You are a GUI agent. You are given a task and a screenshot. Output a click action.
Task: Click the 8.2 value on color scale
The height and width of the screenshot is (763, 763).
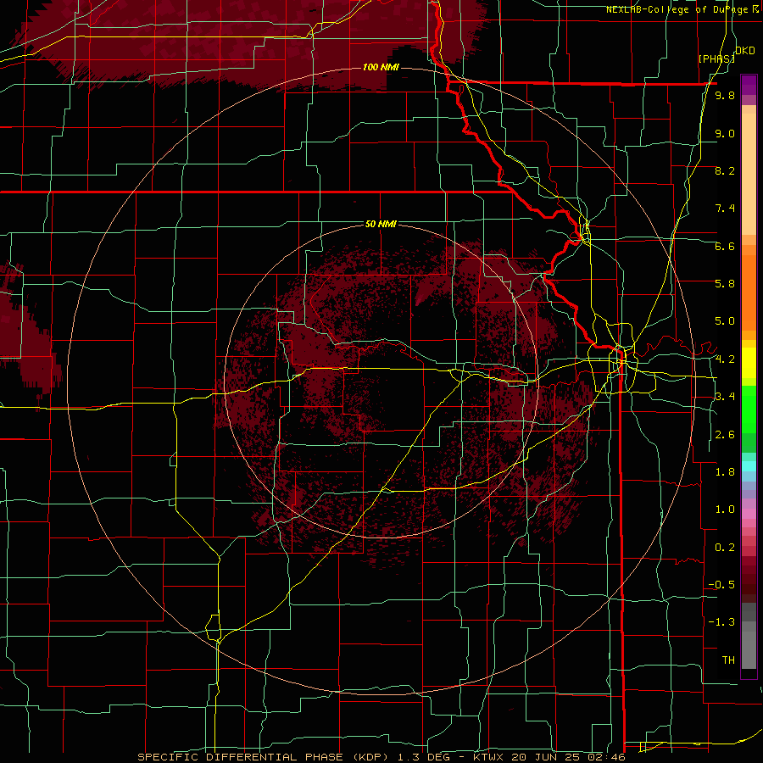click(725, 170)
